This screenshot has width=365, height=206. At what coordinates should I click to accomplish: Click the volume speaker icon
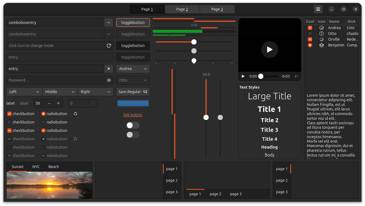click(x=296, y=76)
